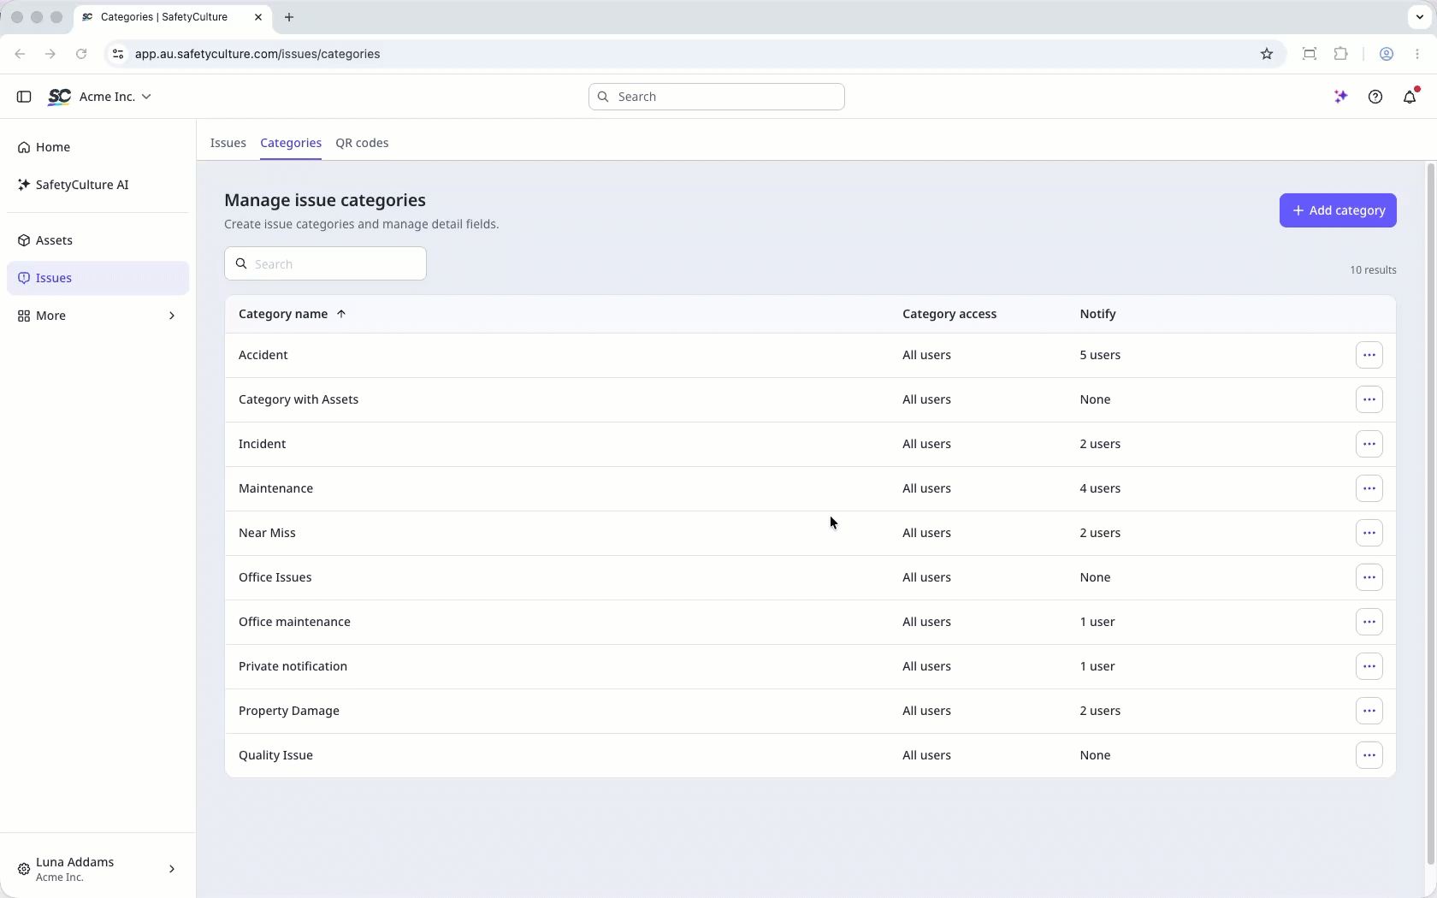Open more options for Private notification row
This screenshot has width=1437, height=898.
1369,666
